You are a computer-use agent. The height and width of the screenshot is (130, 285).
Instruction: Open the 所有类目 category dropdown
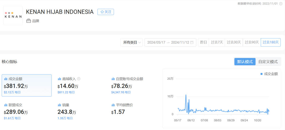pyautogui.click(x=132, y=42)
